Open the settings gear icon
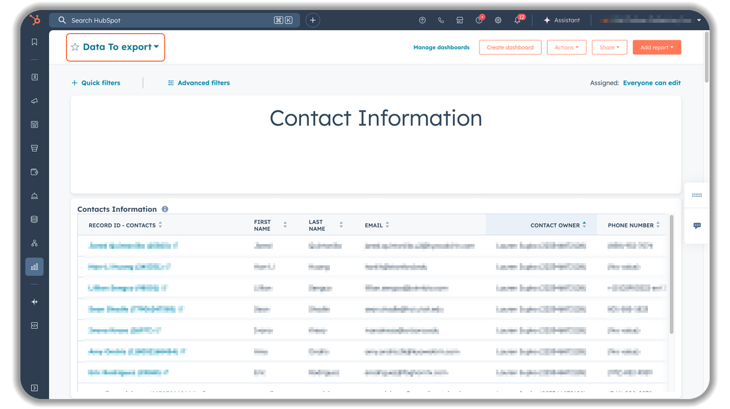 (498, 20)
